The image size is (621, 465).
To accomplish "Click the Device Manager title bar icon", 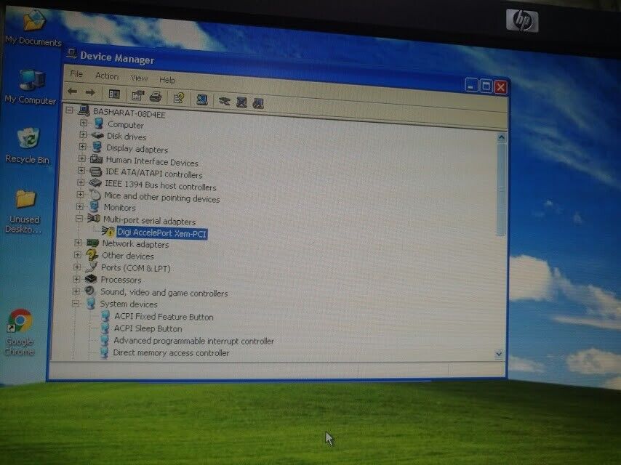I will coord(71,54).
